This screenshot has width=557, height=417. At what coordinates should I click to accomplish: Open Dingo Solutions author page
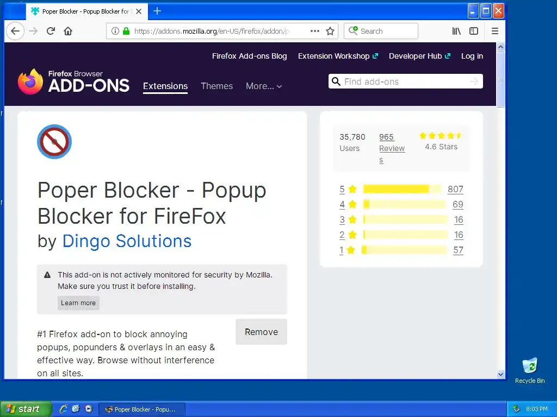click(x=127, y=241)
